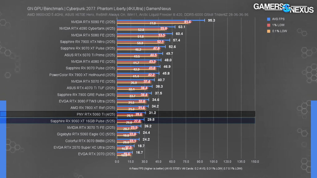Click the 28.6 one-percent-low value
The image size is (317, 178).
[x=139, y=114]
